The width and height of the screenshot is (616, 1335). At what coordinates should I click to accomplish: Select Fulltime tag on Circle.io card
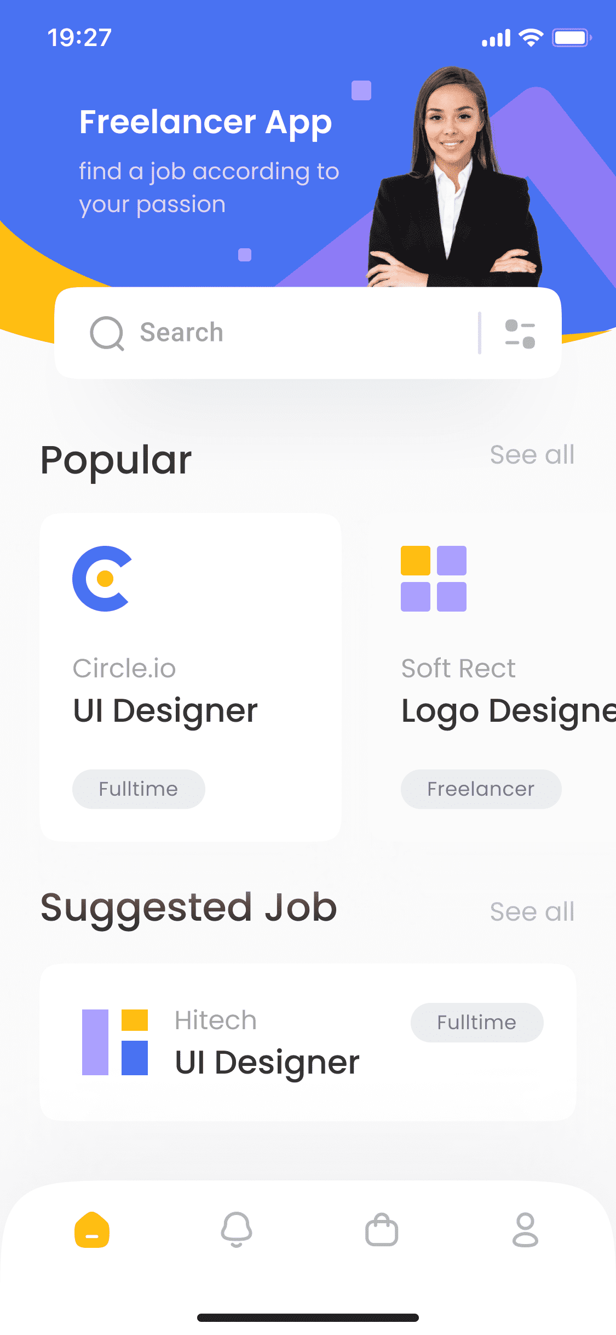tap(139, 789)
